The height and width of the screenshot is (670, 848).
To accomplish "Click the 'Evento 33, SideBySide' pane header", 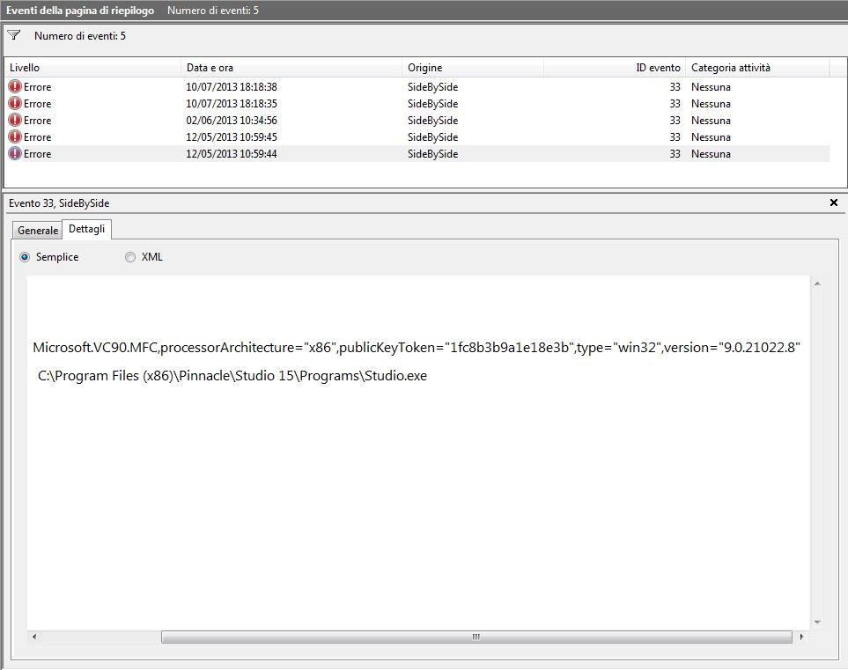I will pos(59,202).
